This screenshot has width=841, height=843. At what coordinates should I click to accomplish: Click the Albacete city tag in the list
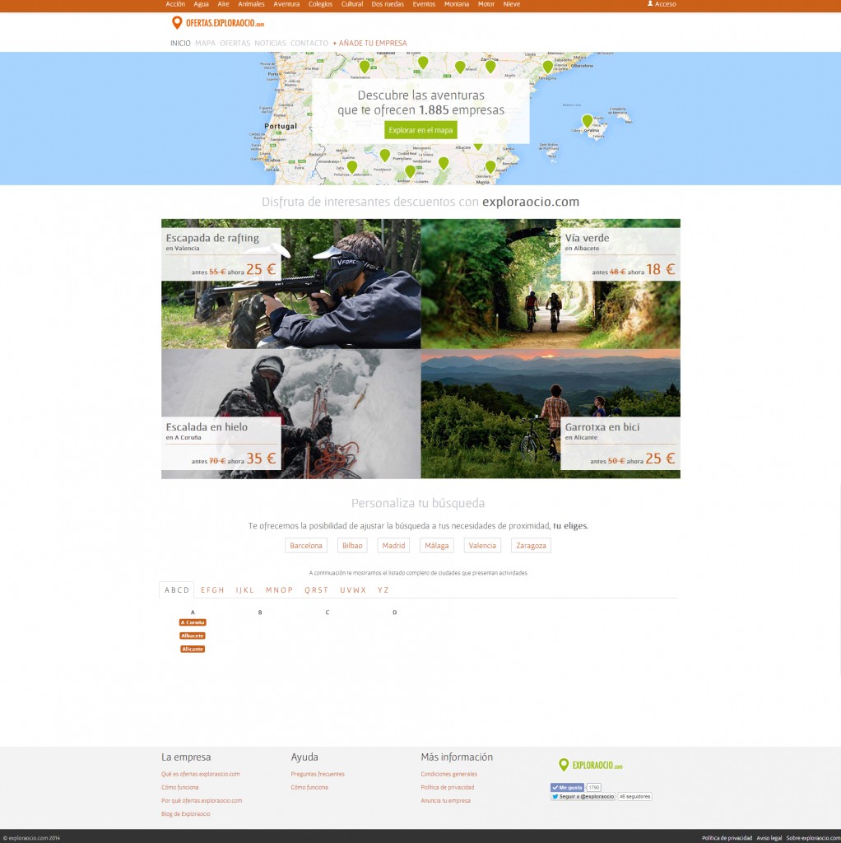193,636
